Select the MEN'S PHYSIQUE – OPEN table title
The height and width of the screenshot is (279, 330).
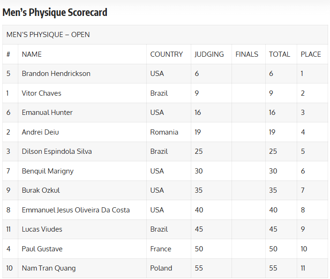tap(48, 35)
